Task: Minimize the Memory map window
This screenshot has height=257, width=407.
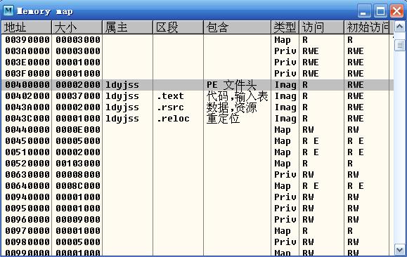Action: [x=364, y=11]
